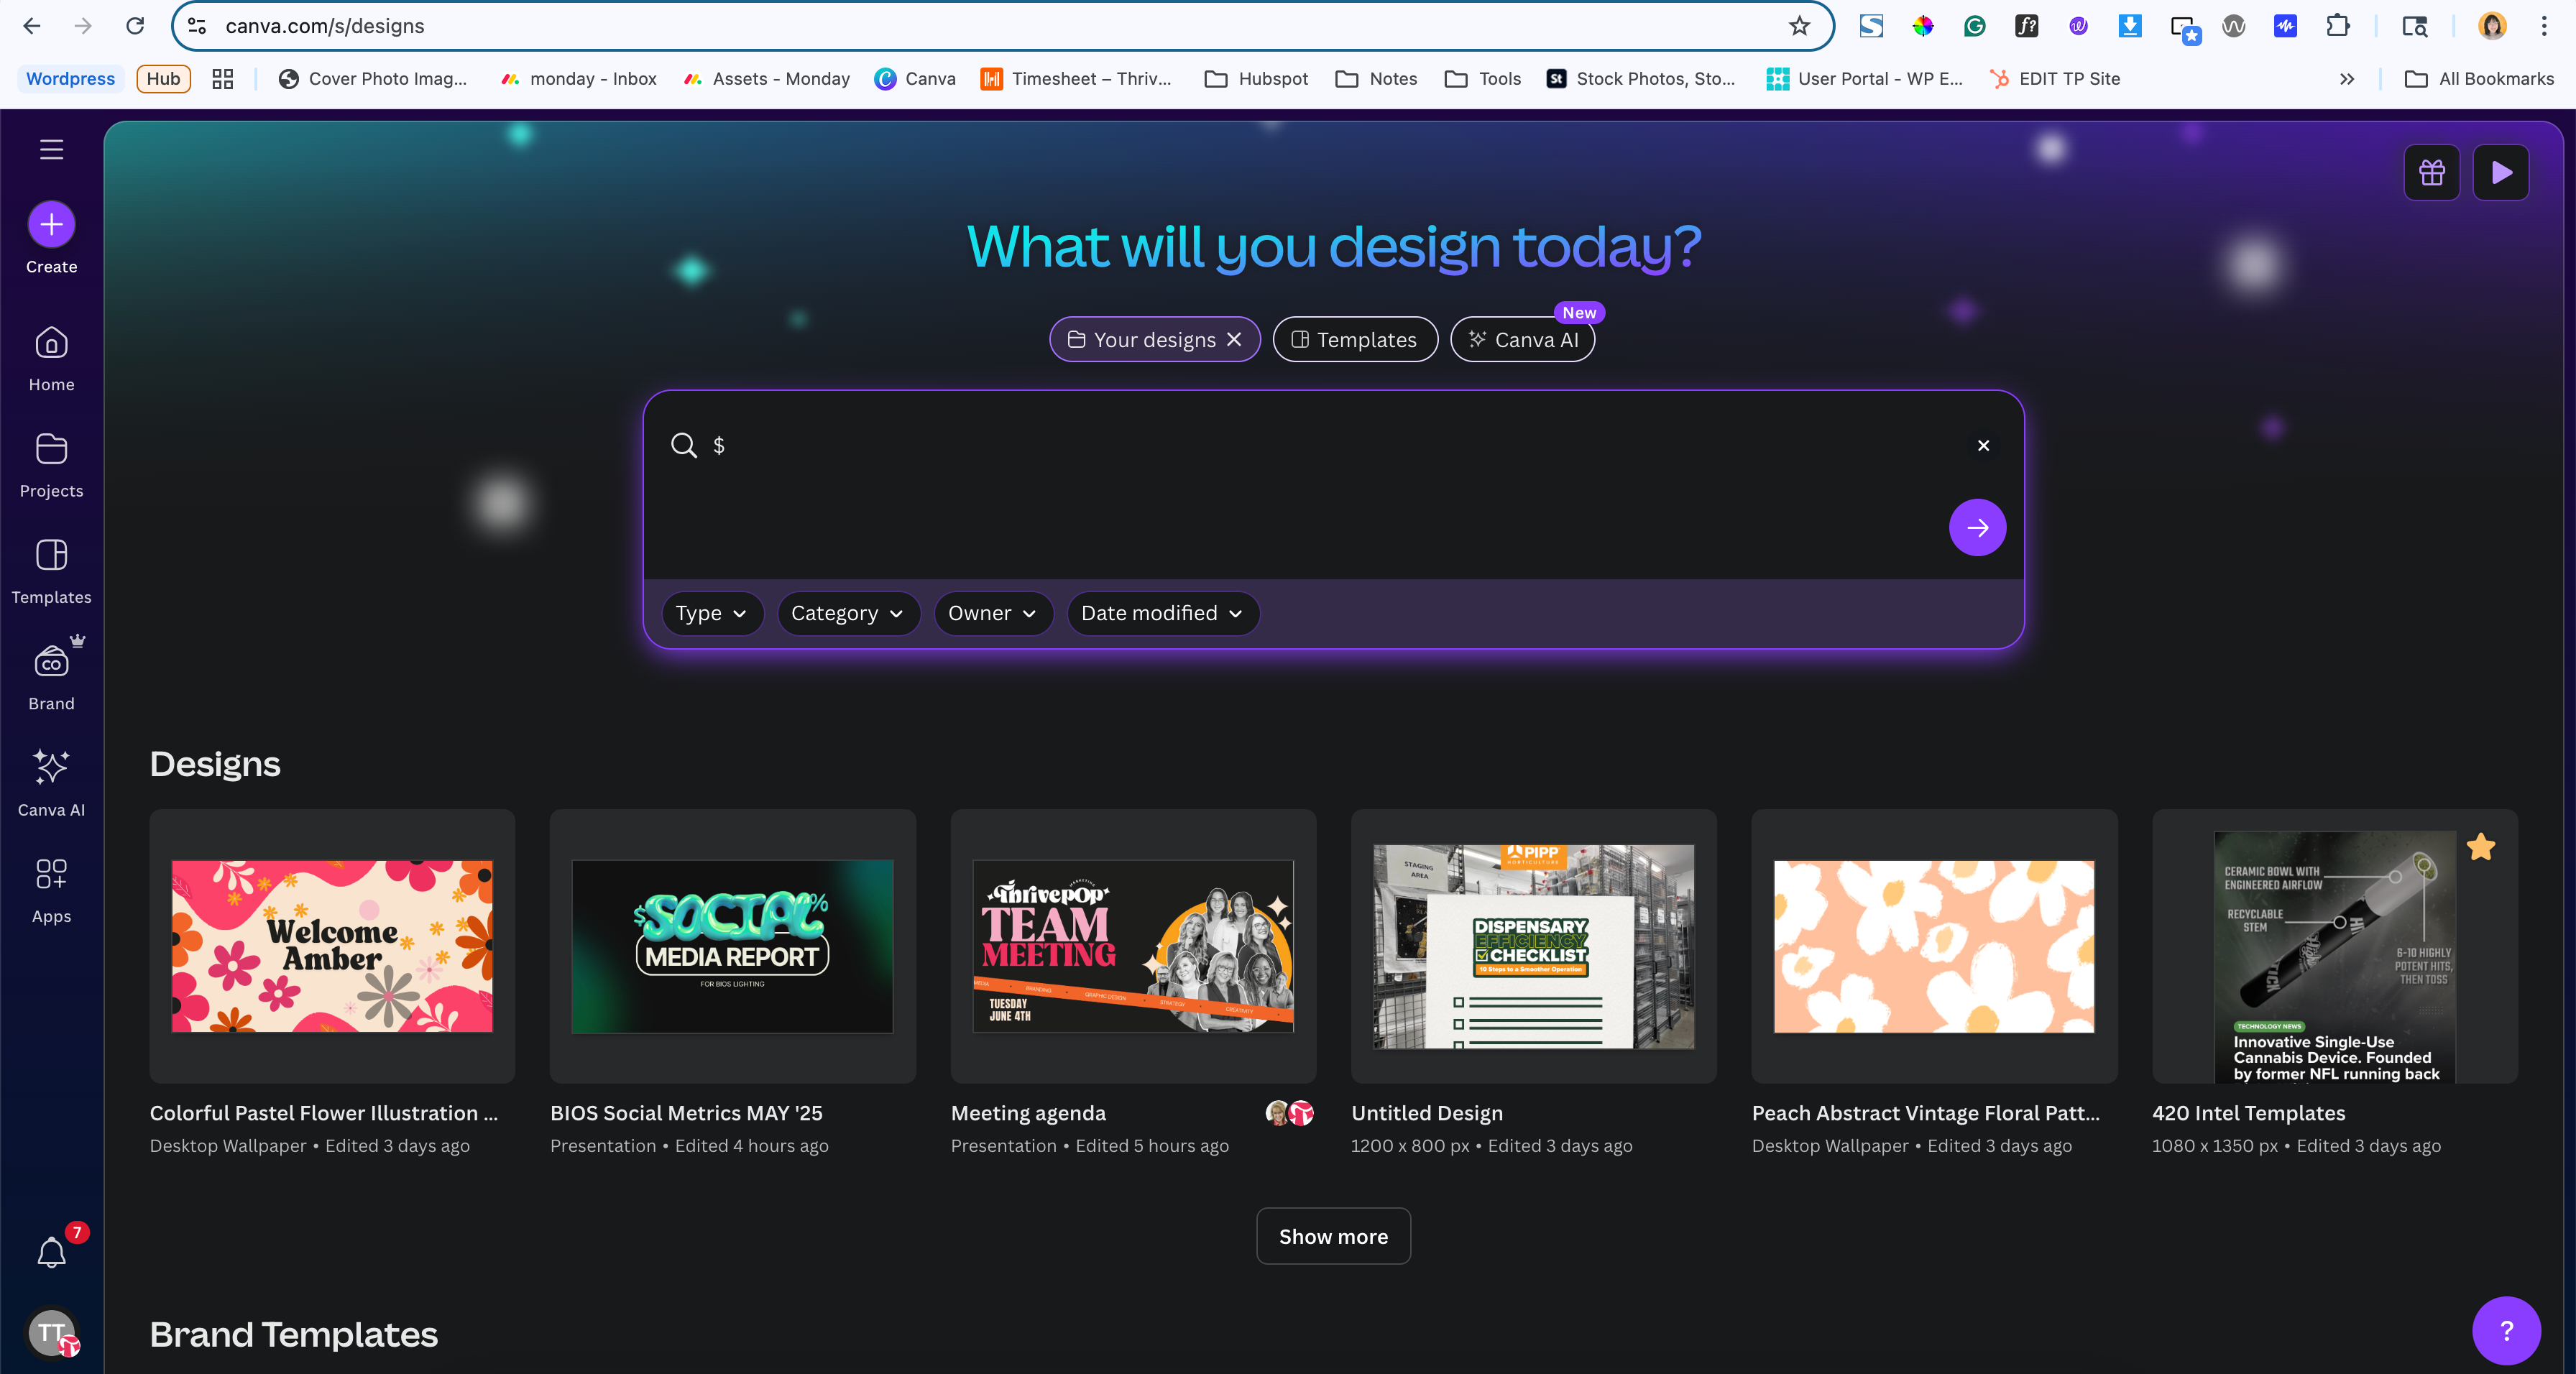Open the User Portal - WP bookmark
Viewport: 2576px width, 1374px height.
point(1865,79)
